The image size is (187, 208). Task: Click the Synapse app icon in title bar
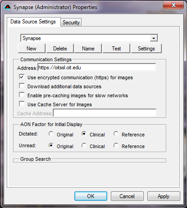8,7
